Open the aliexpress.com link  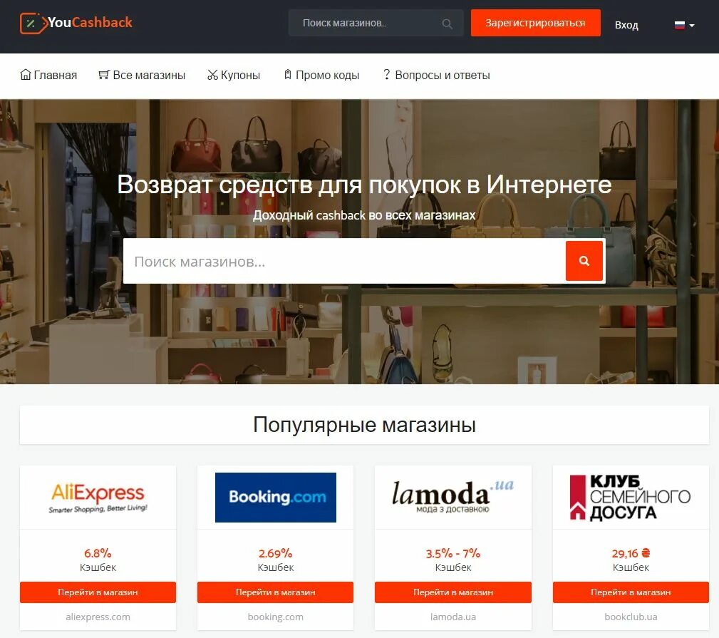pyautogui.click(x=98, y=617)
